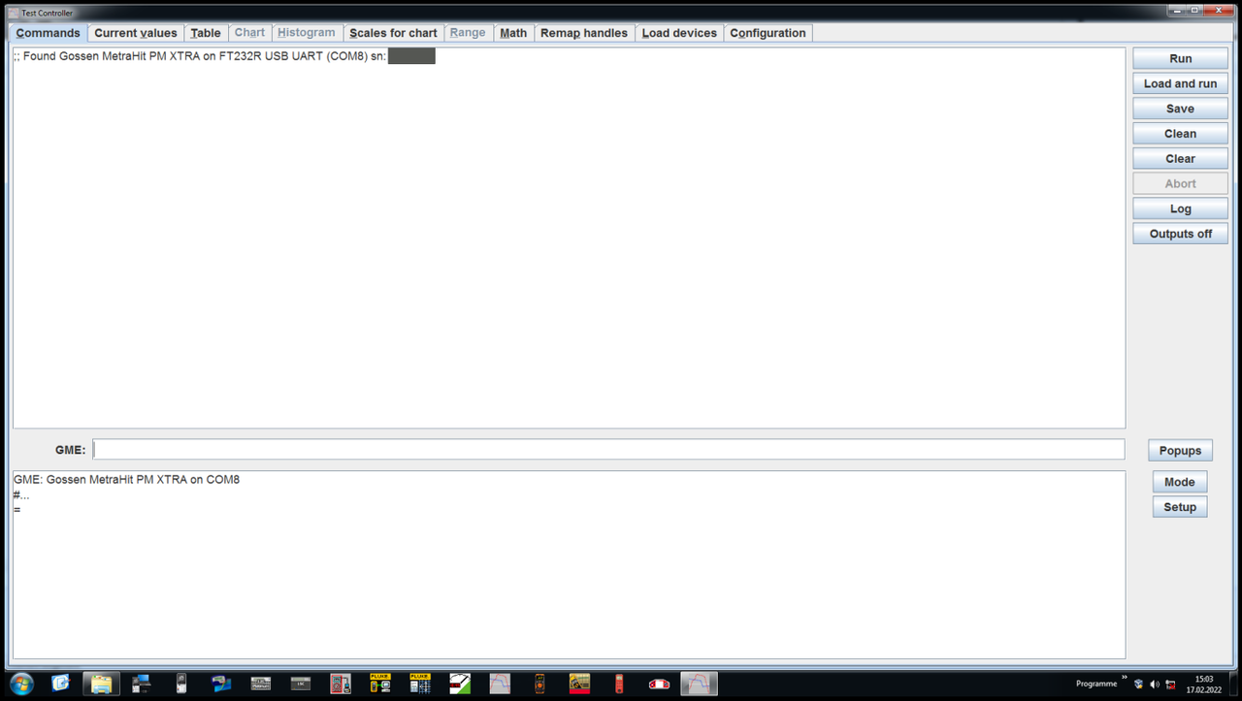Click the Run button
1242x701 pixels.
tap(1180, 59)
